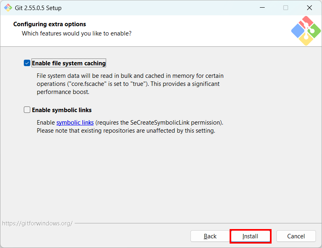This screenshot has width=322, height=248.
Task: Go to the previous page with Back
Action: point(210,236)
